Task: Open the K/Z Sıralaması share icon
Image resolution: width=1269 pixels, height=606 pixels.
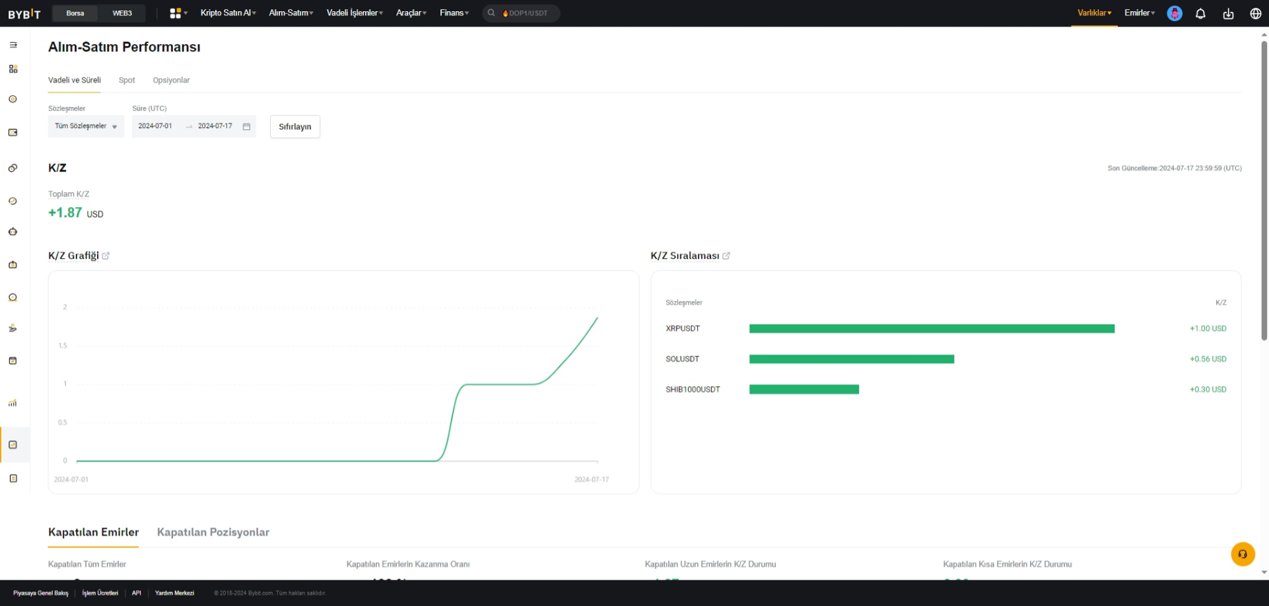Action: tap(726, 256)
